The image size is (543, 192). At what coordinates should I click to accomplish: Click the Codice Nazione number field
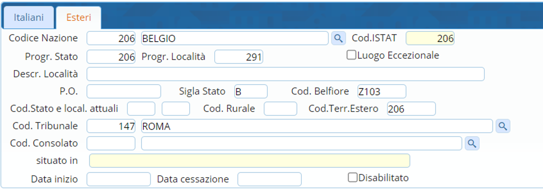tap(111, 38)
